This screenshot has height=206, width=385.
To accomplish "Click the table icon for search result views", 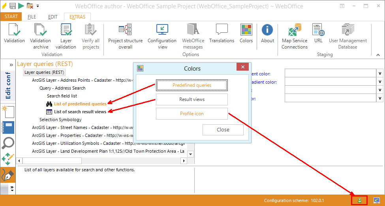I will click(49, 112).
